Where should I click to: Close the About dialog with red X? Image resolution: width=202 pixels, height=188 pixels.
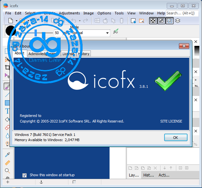coord(184,46)
